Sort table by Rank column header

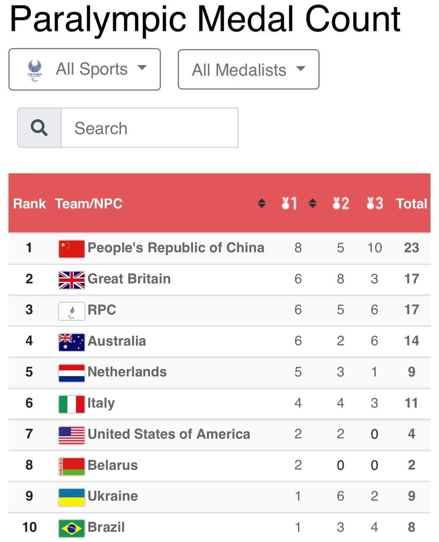(29, 204)
